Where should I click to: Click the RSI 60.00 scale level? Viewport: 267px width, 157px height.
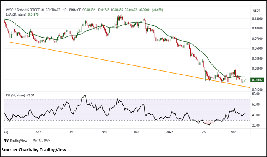click(255, 104)
